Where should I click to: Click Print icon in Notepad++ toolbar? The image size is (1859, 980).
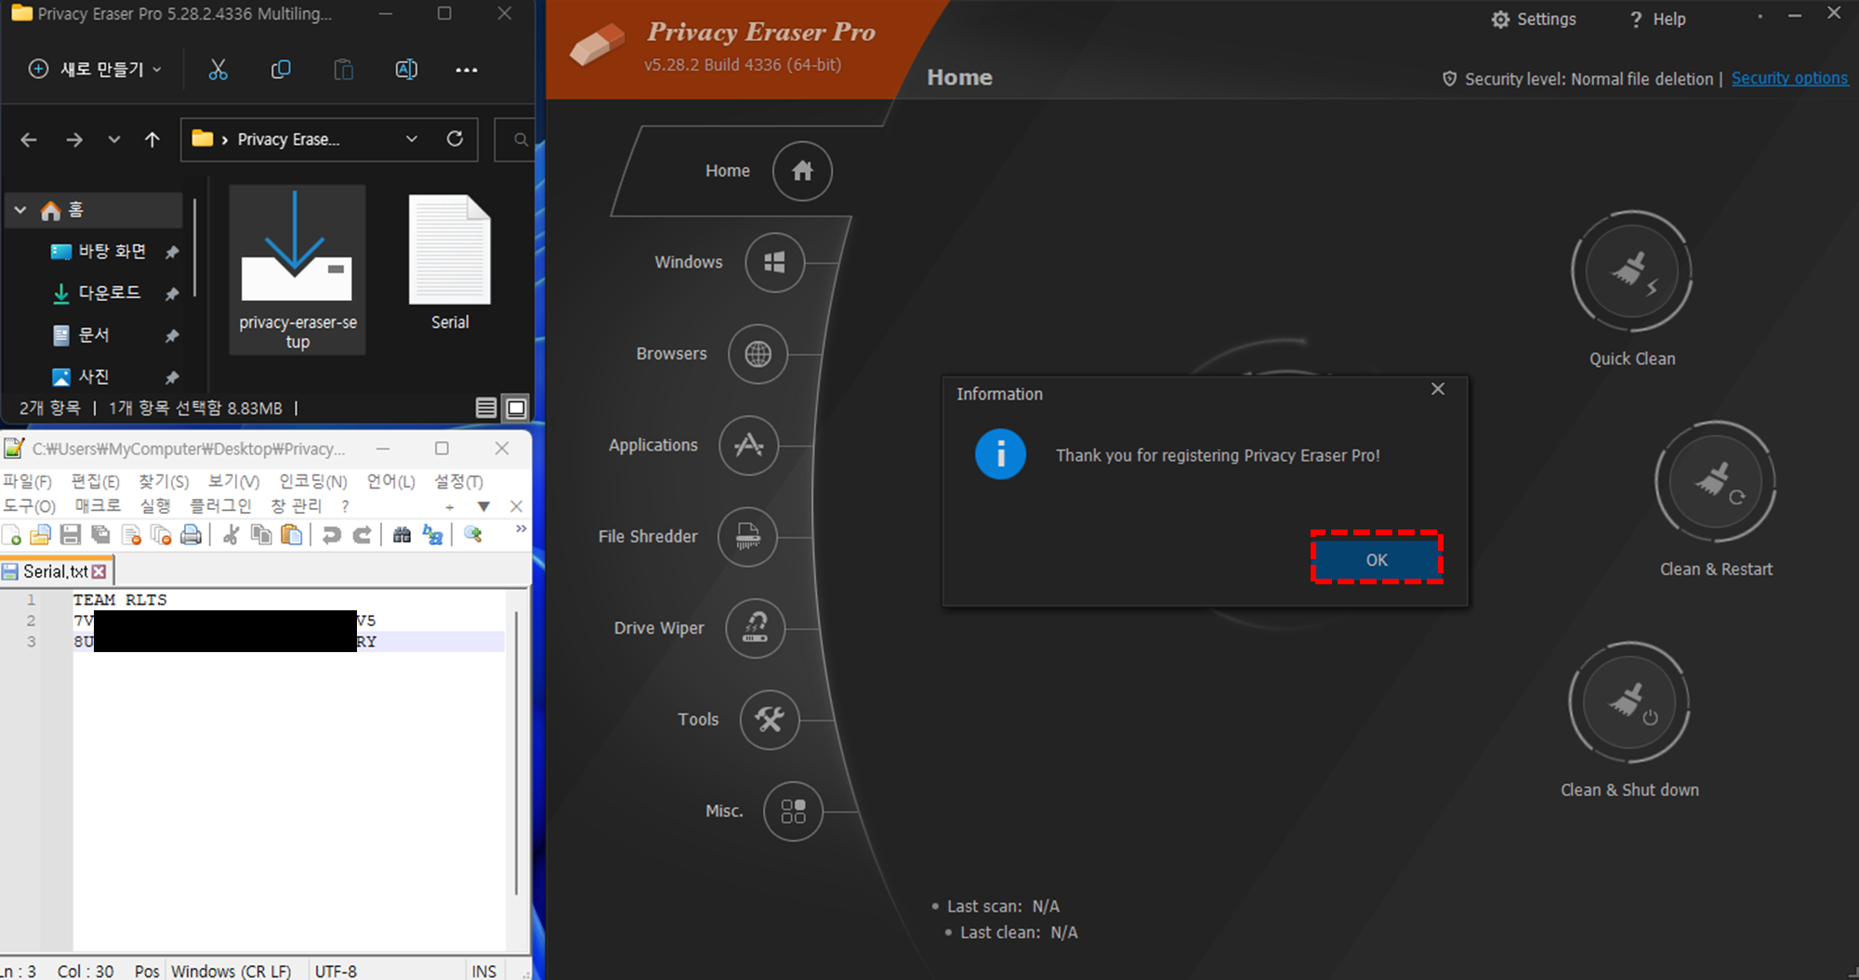pos(191,534)
